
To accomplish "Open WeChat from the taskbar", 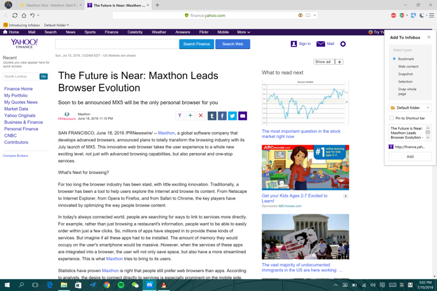I will tap(135, 285).
